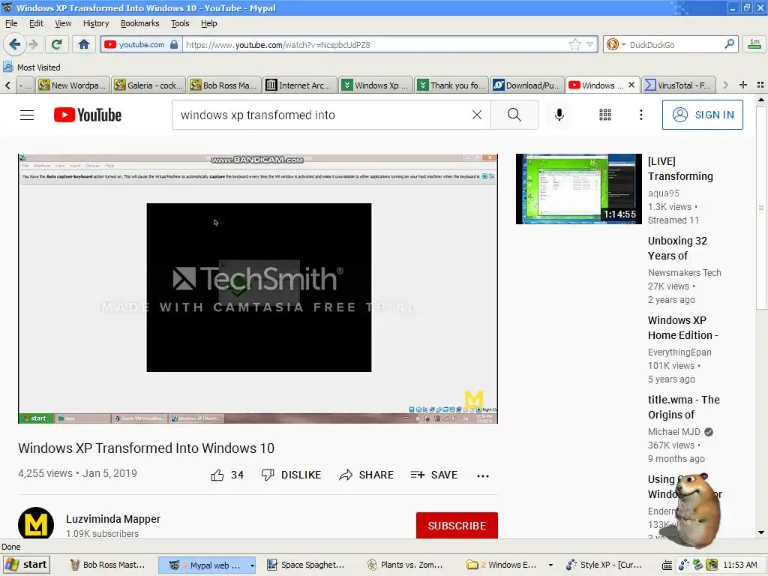The width and height of the screenshot is (768, 576).
Task: Switch to Bob Ross Mast... taskbar window
Action: (109, 565)
